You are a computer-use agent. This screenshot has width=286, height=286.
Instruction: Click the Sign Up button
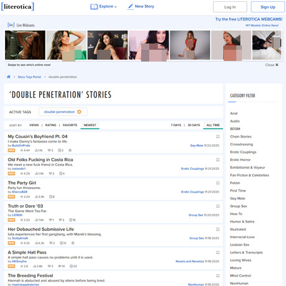coord(268,7)
